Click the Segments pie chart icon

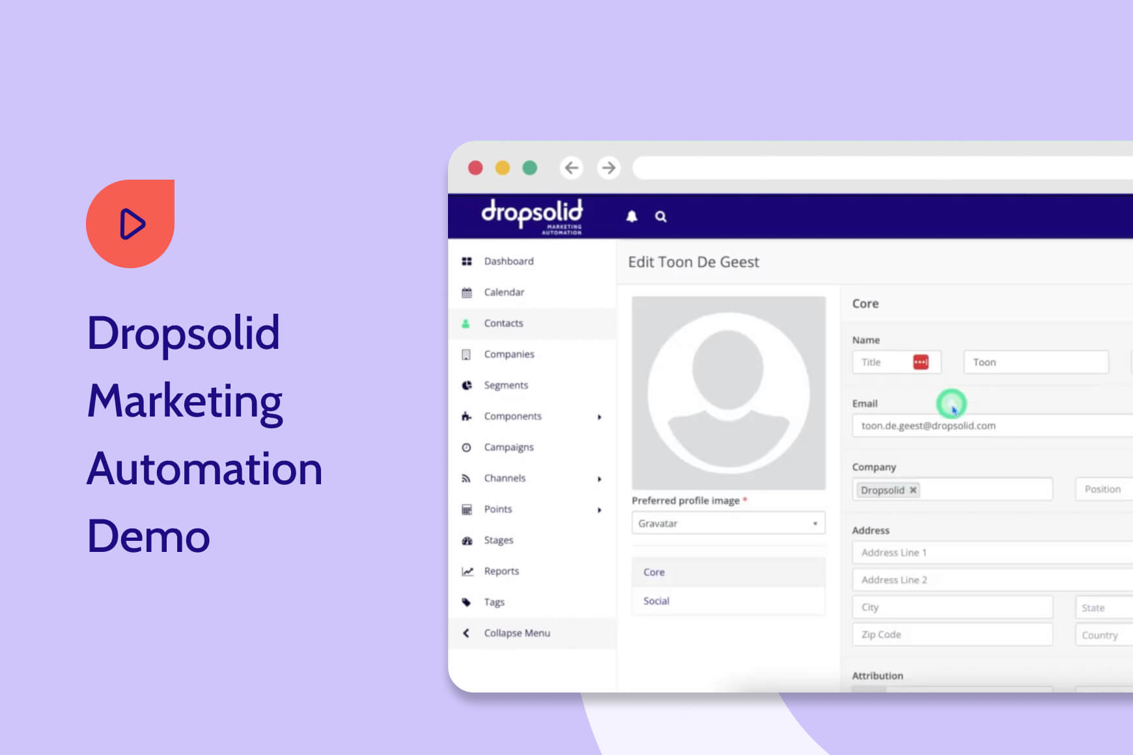coord(466,385)
